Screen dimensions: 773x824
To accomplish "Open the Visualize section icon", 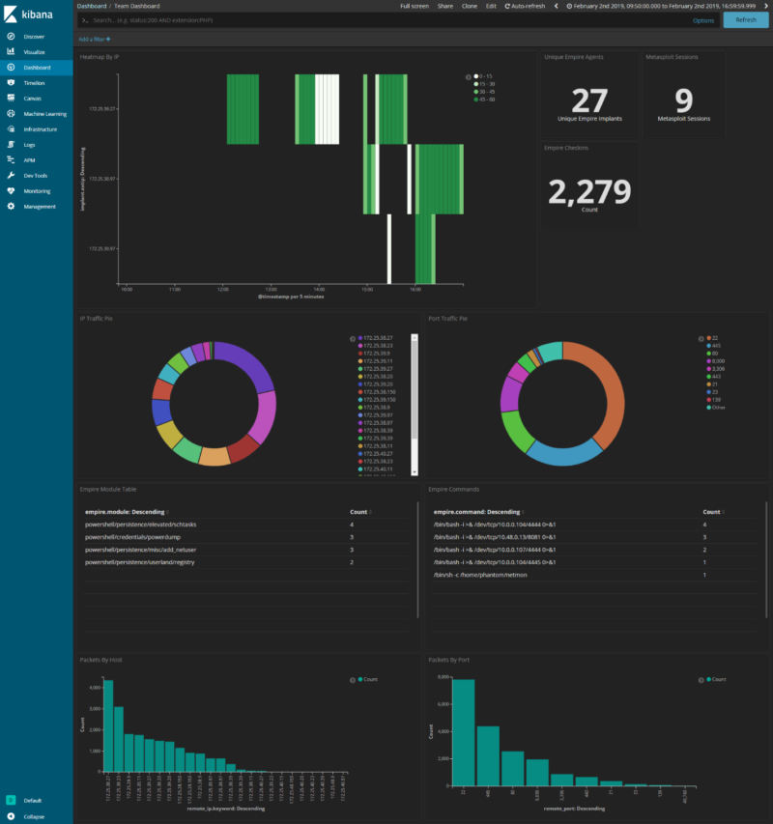I will tap(11, 52).
